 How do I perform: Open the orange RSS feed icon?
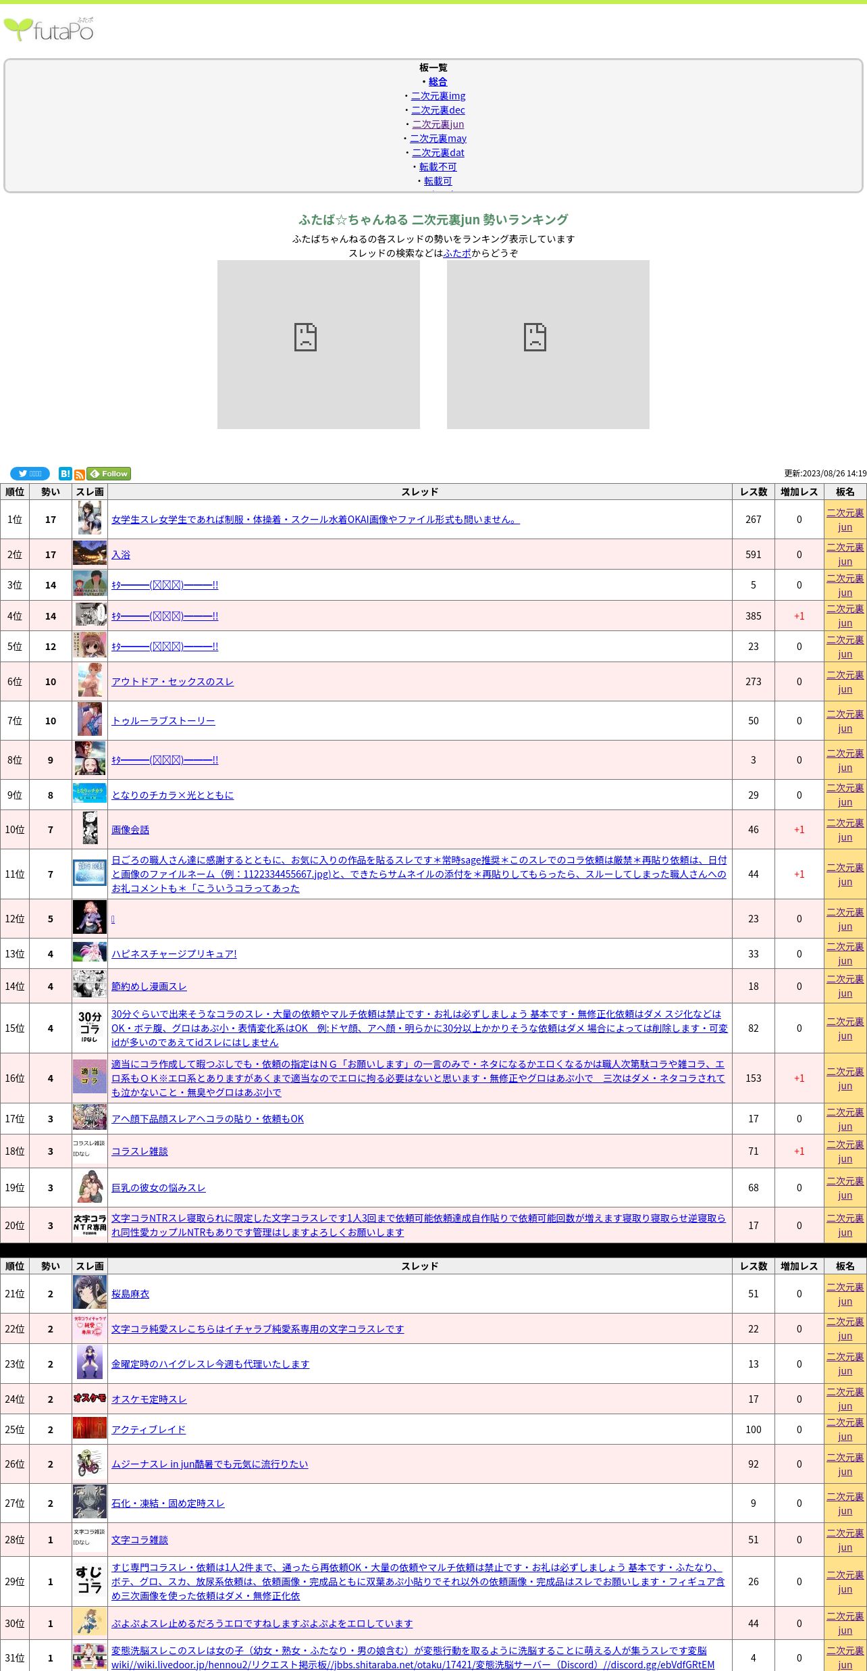[80, 475]
